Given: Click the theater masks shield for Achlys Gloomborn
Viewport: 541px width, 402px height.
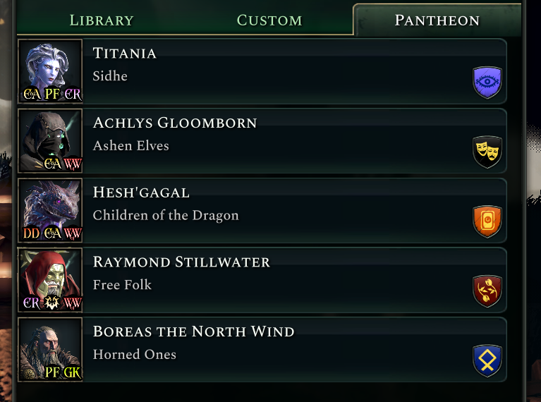Looking at the screenshot, I should pyautogui.click(x=487, y=152).
